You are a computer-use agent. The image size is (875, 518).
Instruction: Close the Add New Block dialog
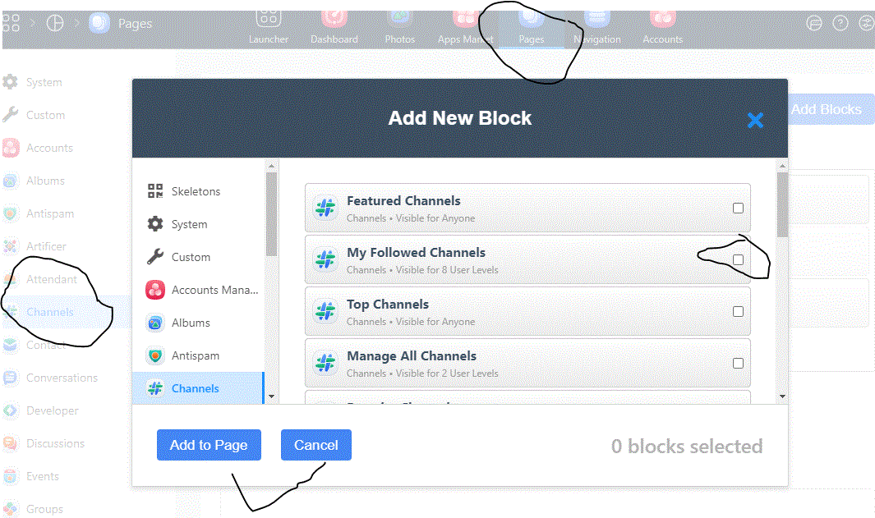coord(755,120)
